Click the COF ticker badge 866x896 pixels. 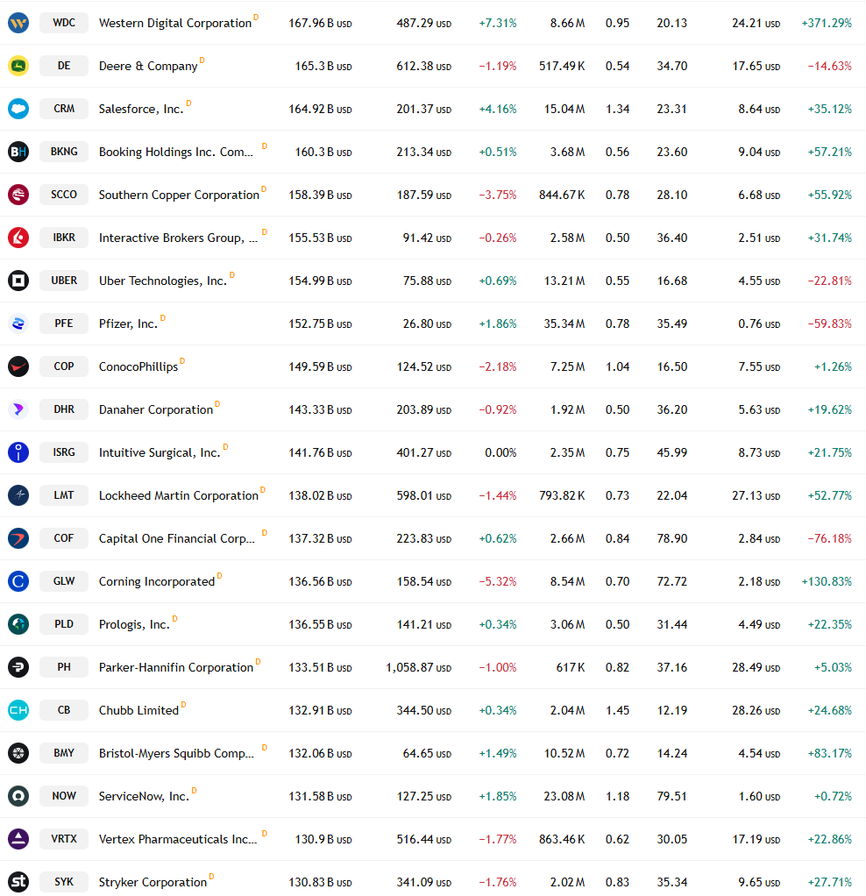click(64, 538)
